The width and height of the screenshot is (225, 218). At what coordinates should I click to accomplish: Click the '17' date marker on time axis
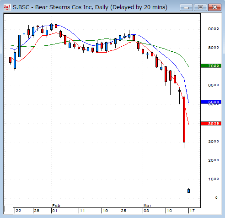[192, 211]
